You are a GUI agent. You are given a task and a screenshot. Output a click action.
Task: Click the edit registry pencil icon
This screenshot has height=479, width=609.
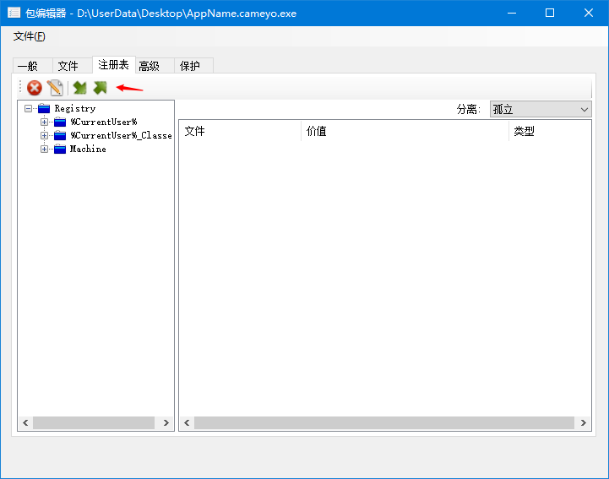(55, 88)
